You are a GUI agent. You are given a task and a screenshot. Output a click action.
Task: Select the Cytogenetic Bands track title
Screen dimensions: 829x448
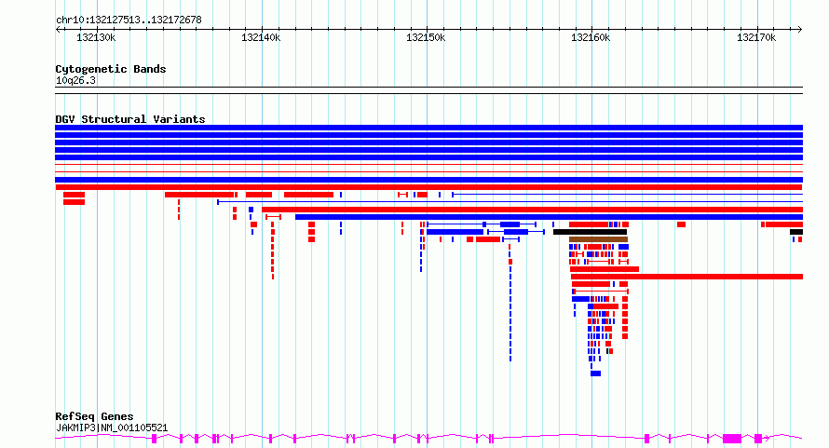(x=111, y=69)
